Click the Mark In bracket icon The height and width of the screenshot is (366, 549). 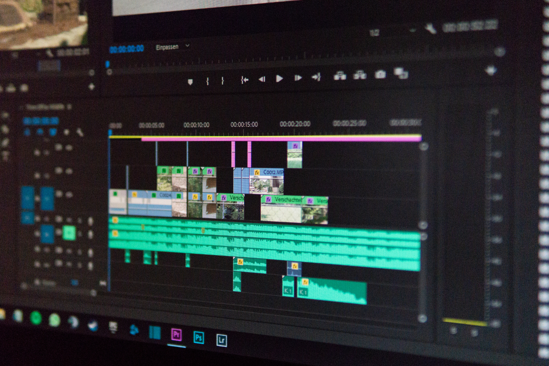coord(207,81)
